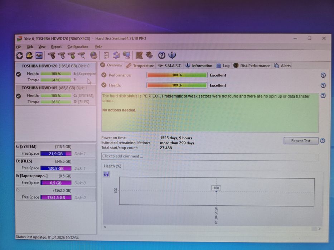The height and width of the screenshot is (250, 334).
Task: Click the 34 °C temperature bar of HDWD120
Action: tap(56, 80)
